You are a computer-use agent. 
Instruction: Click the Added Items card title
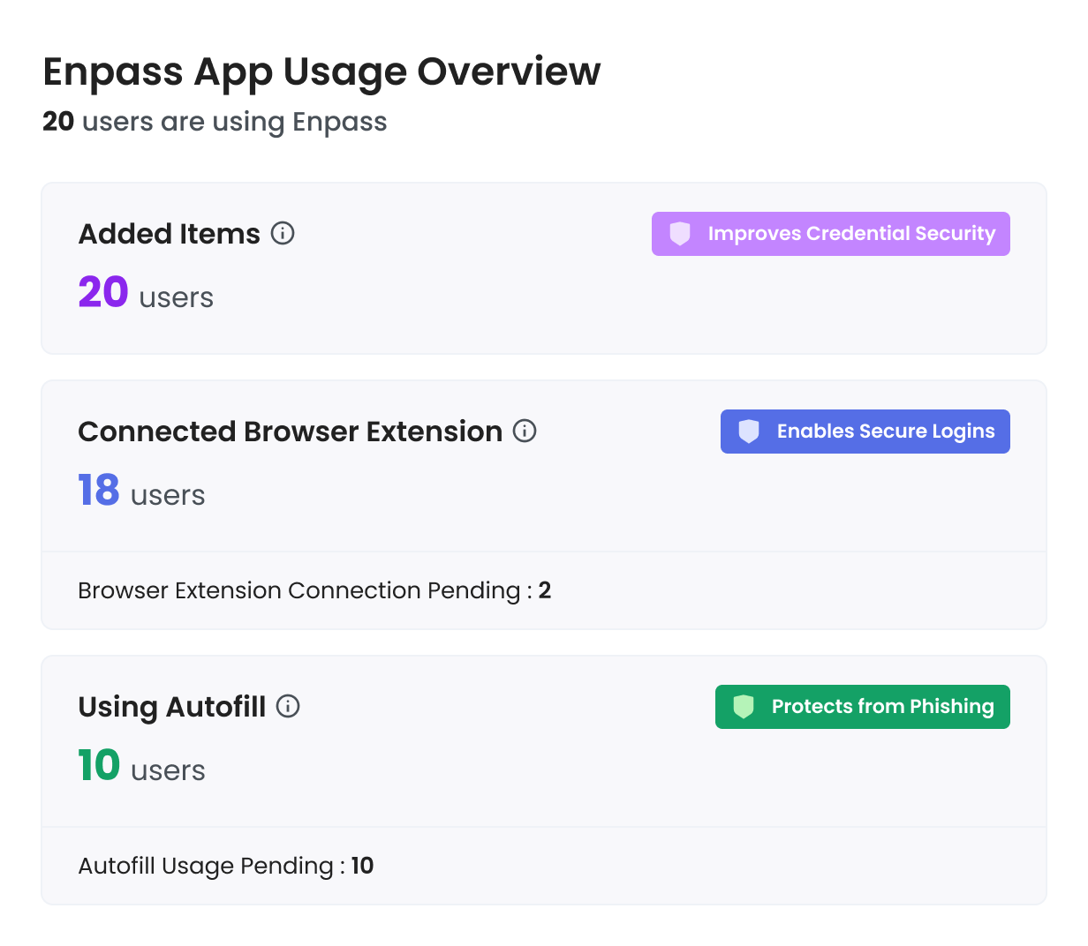tap(170, 233)
